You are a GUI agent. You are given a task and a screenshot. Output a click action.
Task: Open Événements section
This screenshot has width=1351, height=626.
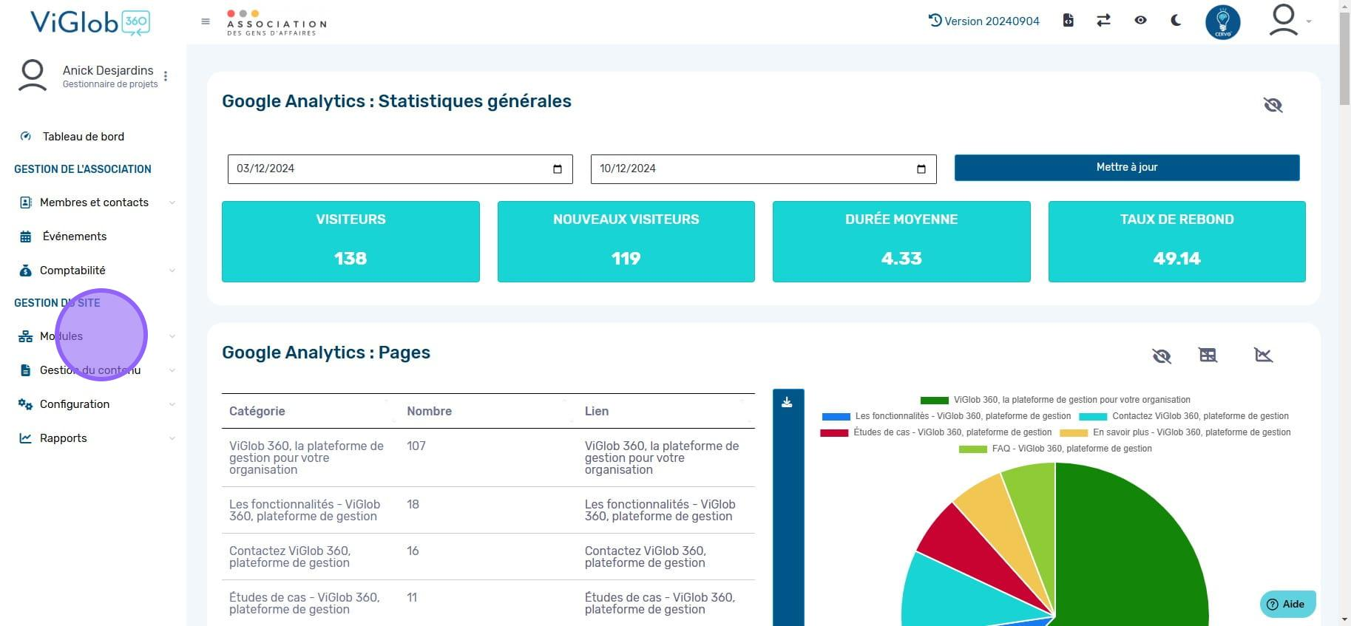[75, 236]
